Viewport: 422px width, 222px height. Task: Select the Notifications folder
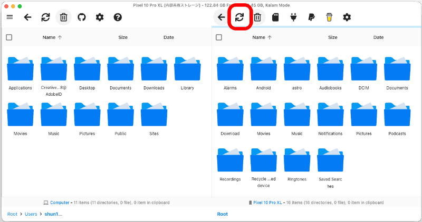click(x=331, y=114)
